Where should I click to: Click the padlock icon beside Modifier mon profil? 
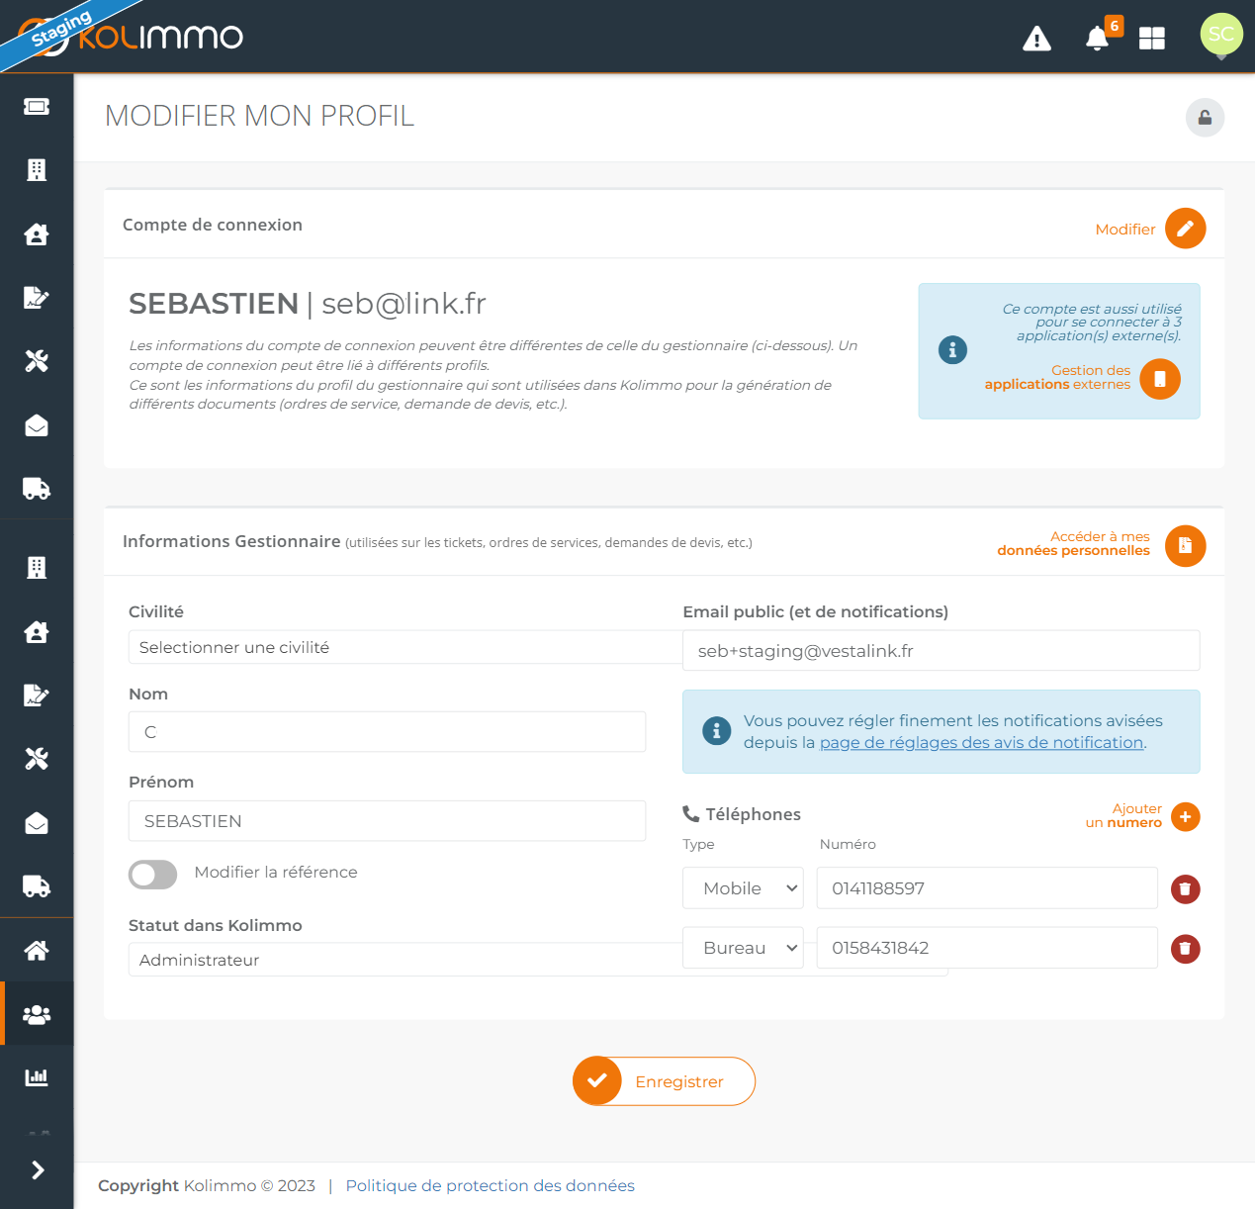click(x=1206, y=118)
